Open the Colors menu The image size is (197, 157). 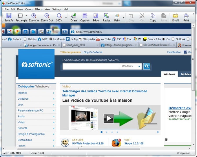pos(29,9)
